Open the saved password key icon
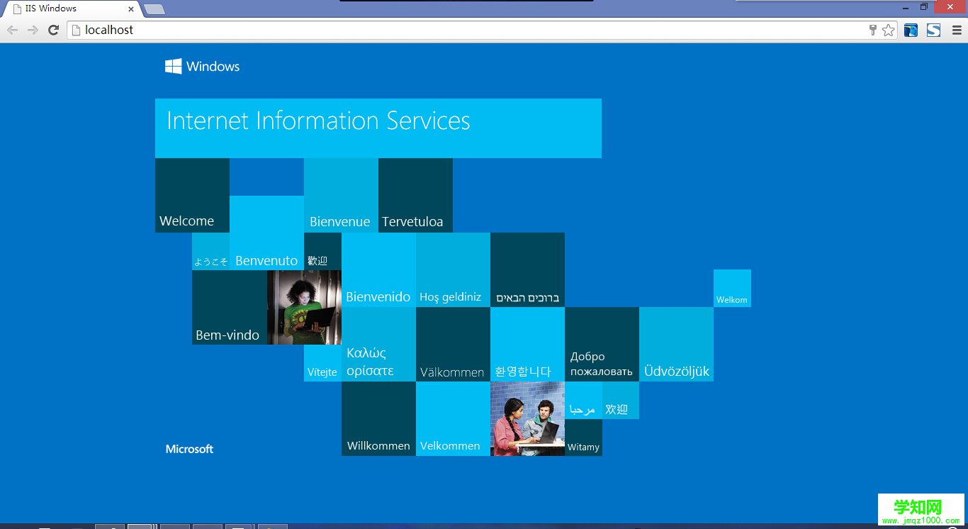The image size is (968, 529). pos(872,30)
